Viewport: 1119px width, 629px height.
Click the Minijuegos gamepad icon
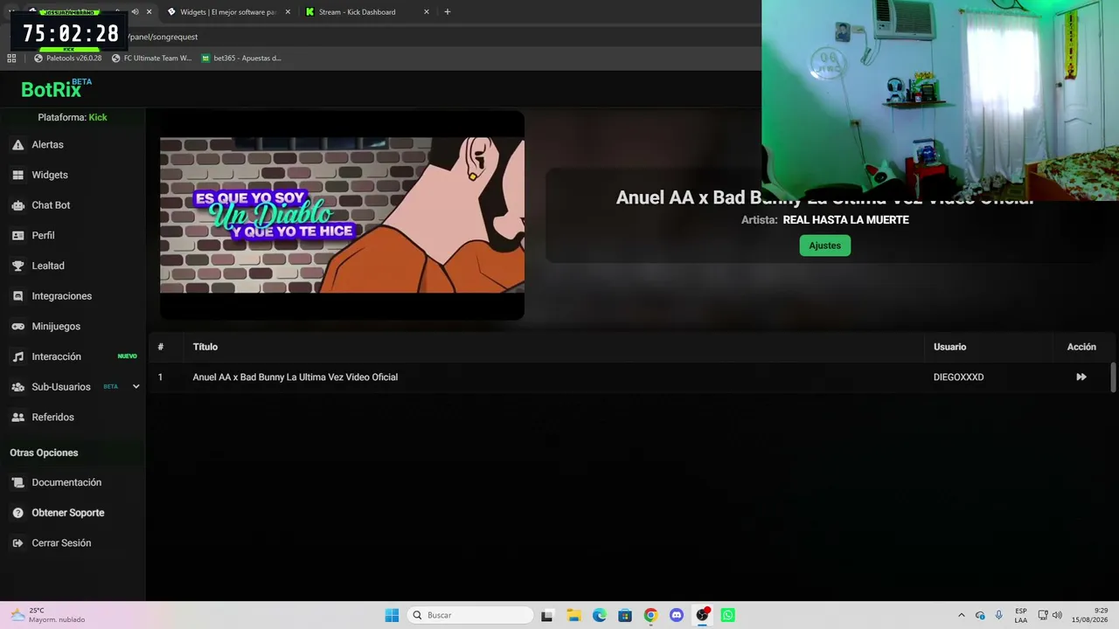coord(17,327)
